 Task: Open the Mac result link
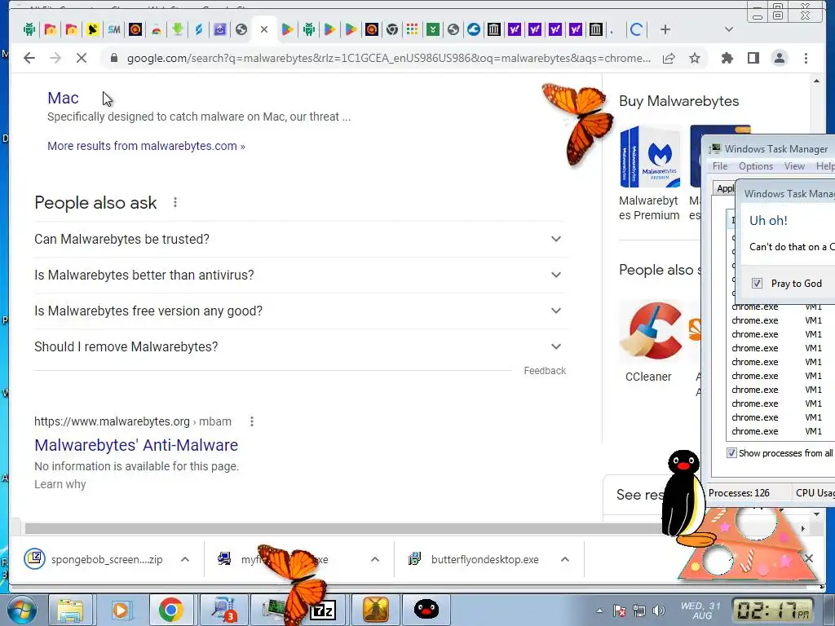63,98
